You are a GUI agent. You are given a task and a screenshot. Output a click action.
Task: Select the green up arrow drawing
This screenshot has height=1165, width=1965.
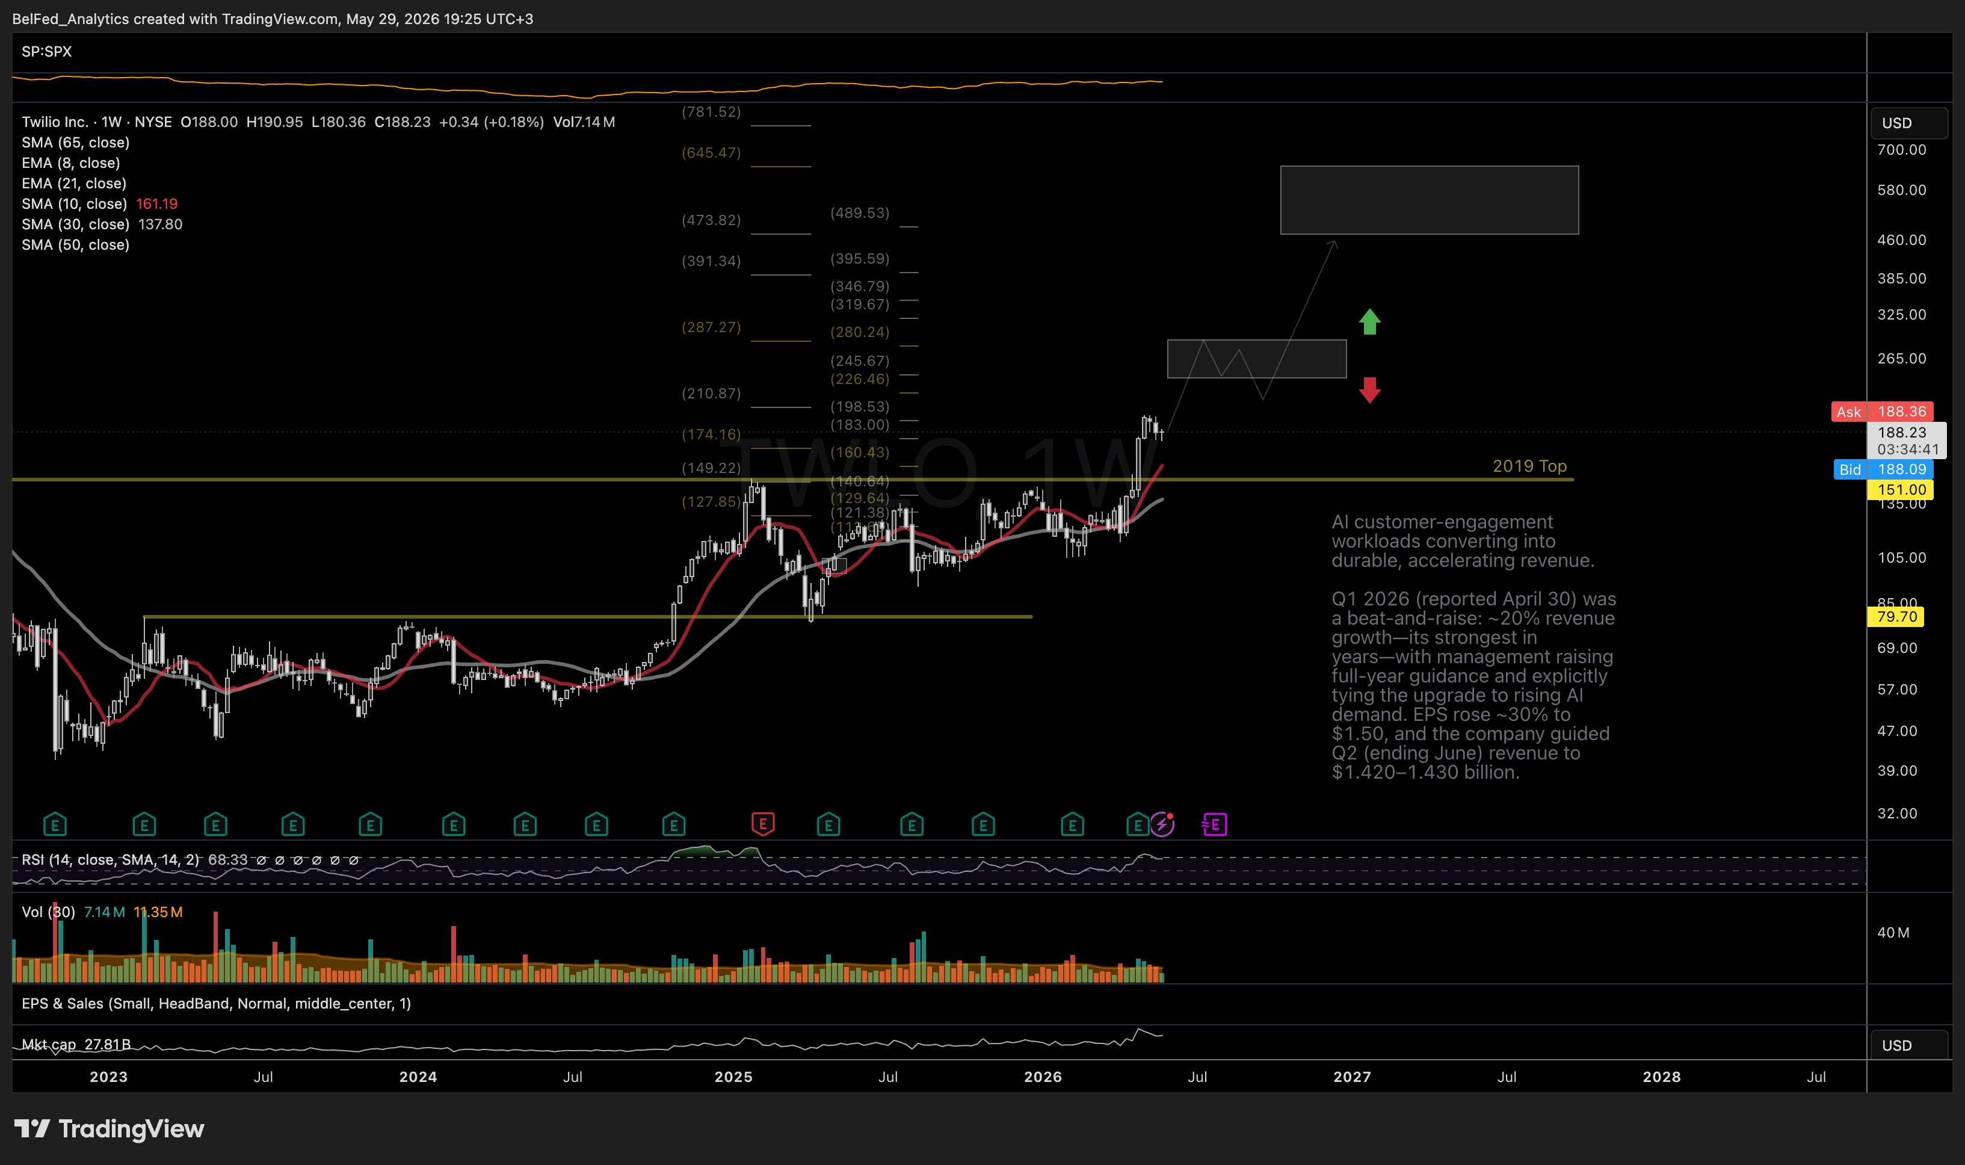click(x=1369, y=321)
